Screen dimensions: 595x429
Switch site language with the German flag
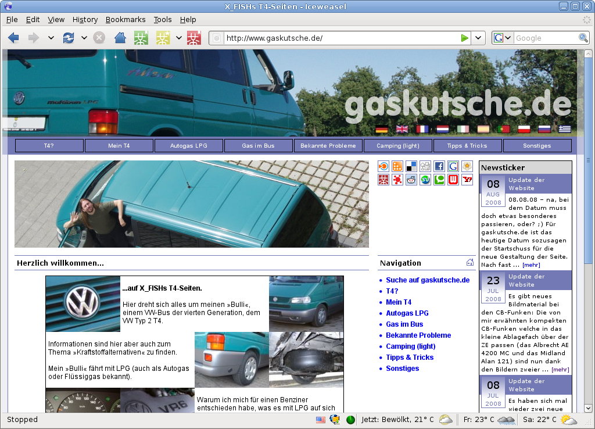coord(382,130)
